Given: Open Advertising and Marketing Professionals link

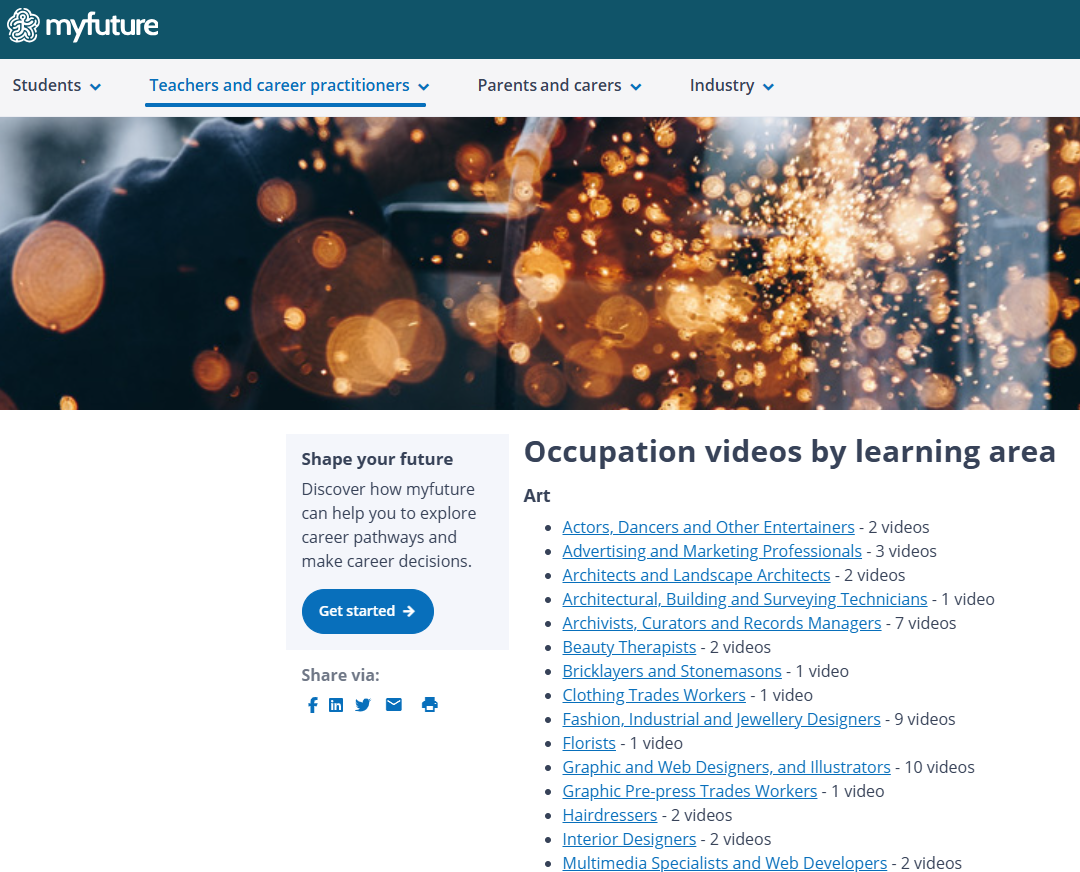Looking at the screenshot, I should tap(711, 551).
